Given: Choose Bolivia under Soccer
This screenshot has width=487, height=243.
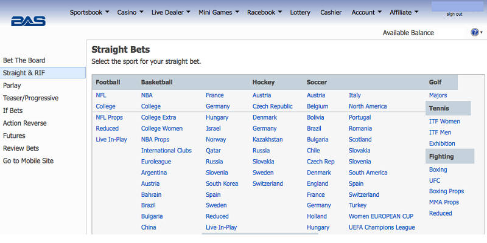Looking at the screenshot, I should pos(315,117).
